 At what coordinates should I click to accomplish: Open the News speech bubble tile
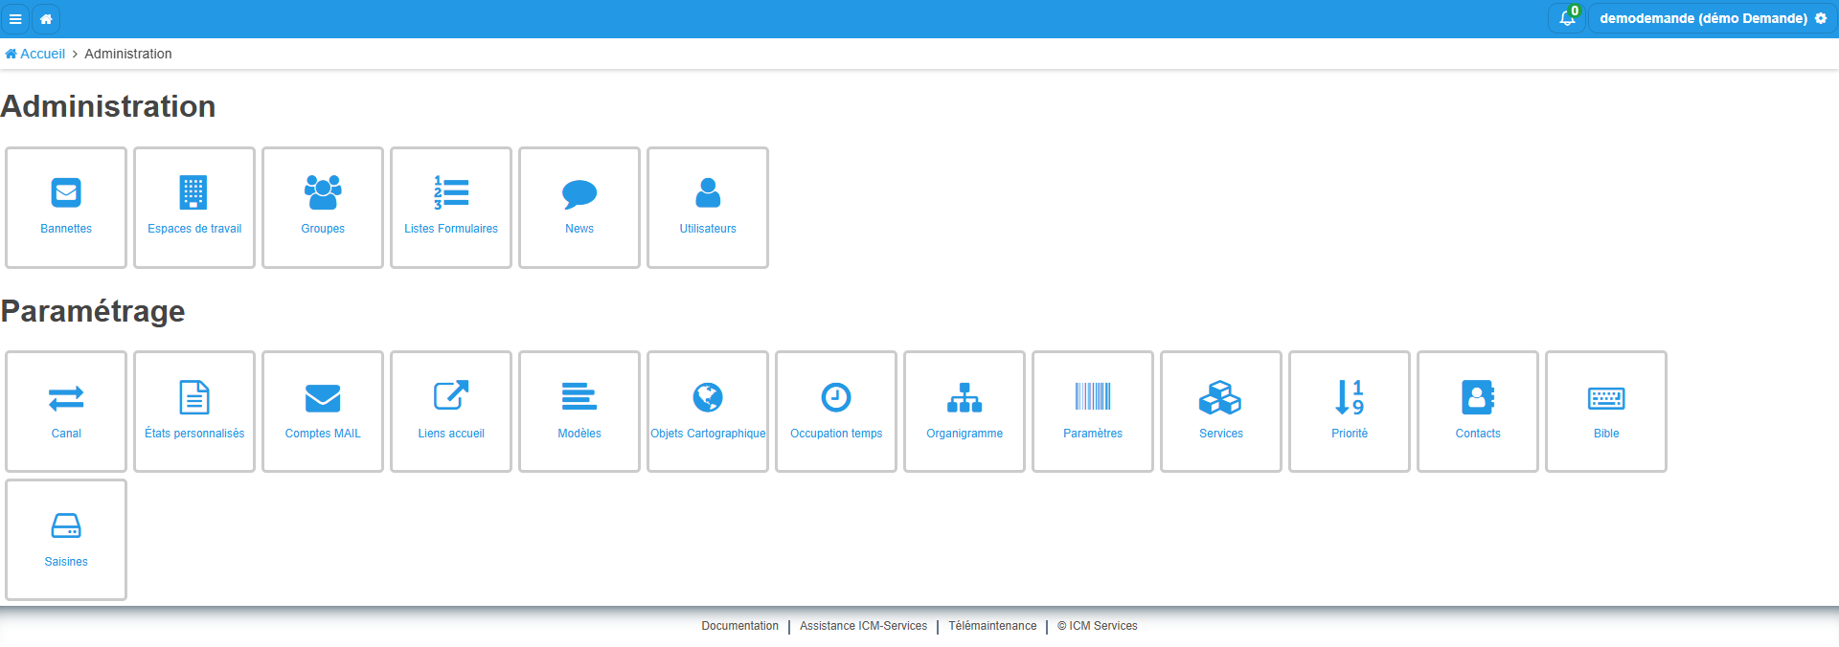(x=579, y=208)
